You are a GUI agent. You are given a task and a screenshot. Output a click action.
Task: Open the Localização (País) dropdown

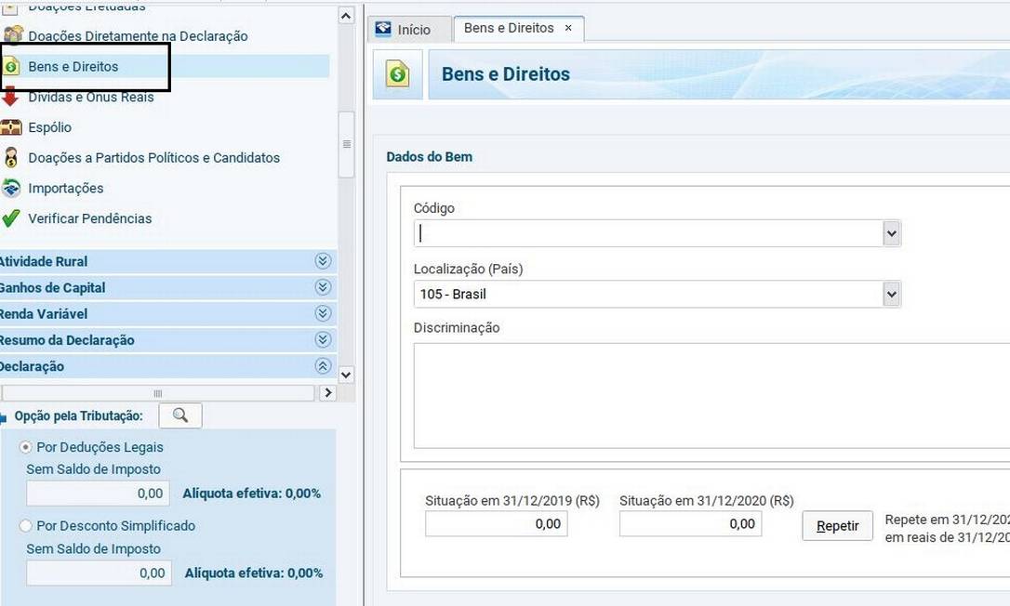coord(891,295)
